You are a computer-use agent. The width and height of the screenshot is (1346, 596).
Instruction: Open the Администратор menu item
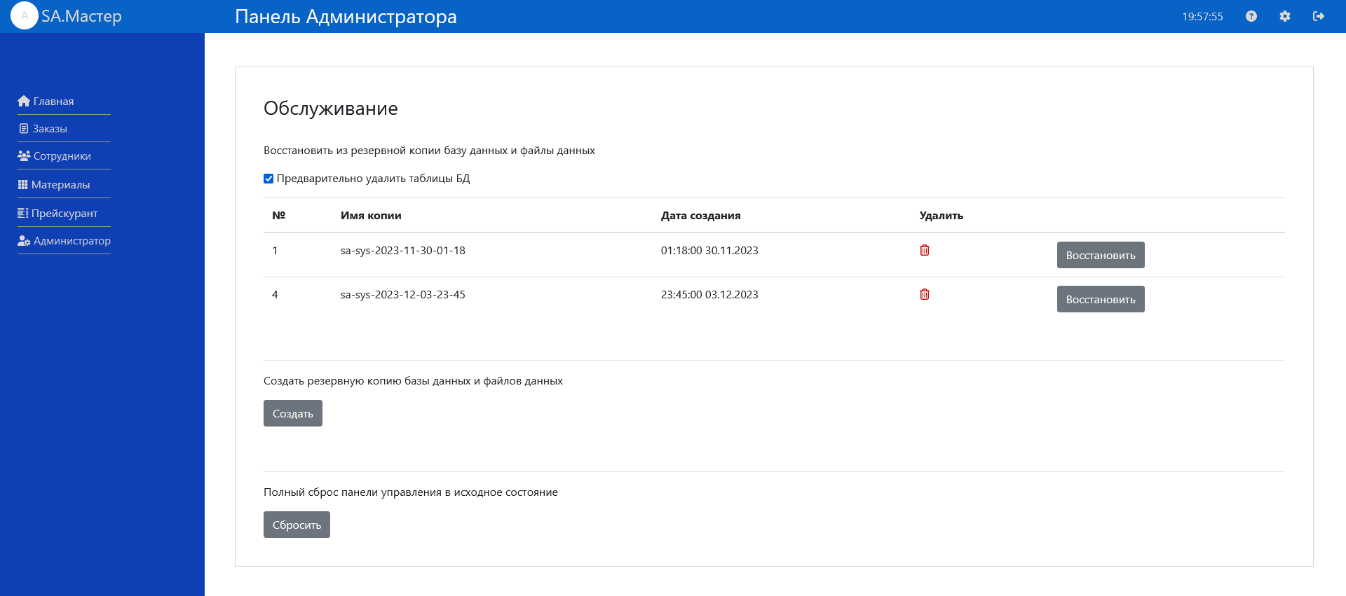click(72, 240)
